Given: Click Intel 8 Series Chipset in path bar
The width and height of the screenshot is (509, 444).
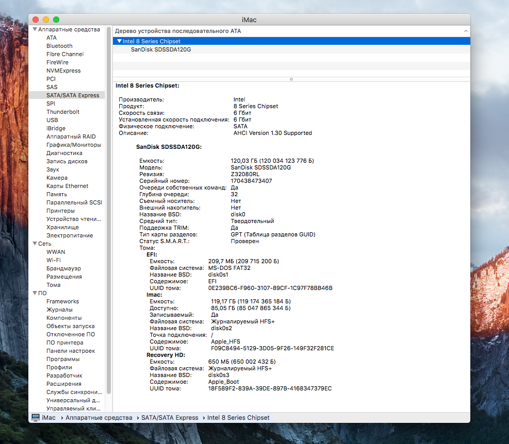Looking at the screenshot, I should tap(238, 417).
